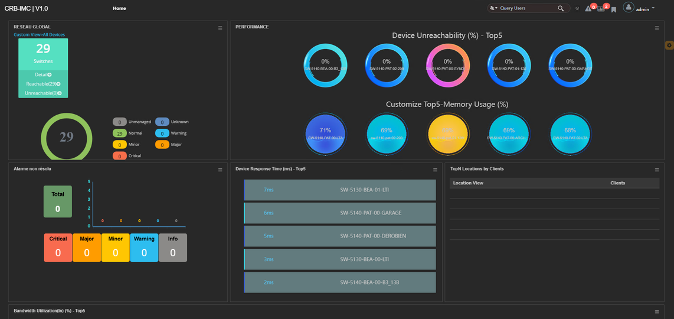
Task: Open the Home menu tab
Action: tap(119, 8)
